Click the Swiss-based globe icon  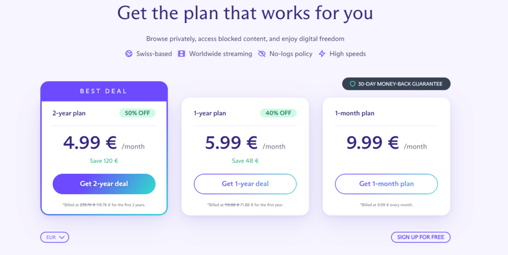click(x=129, y=53)
